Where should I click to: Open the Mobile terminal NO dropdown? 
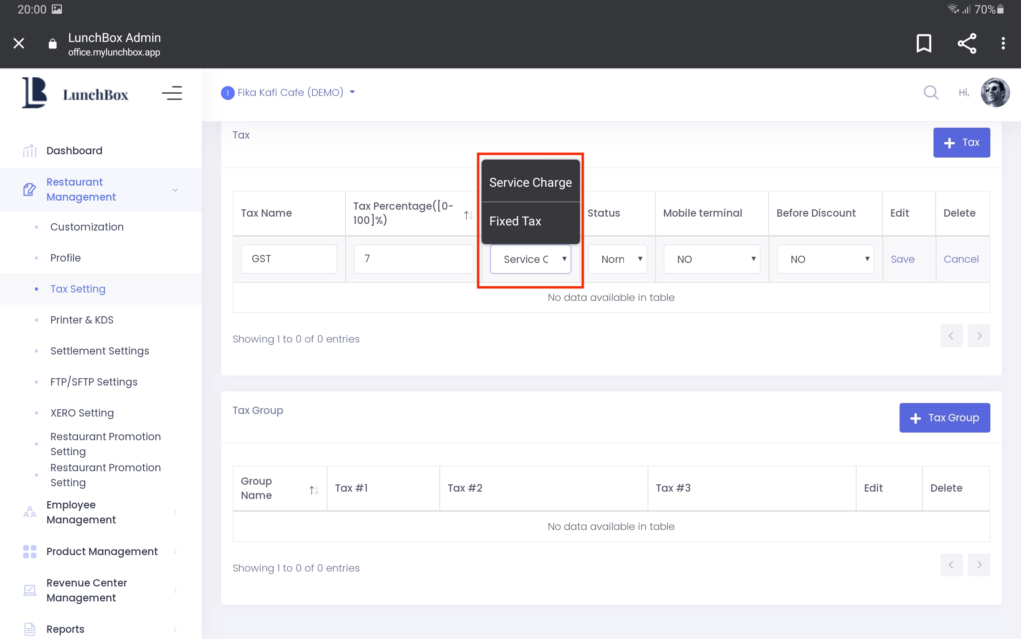pos(711,259)
